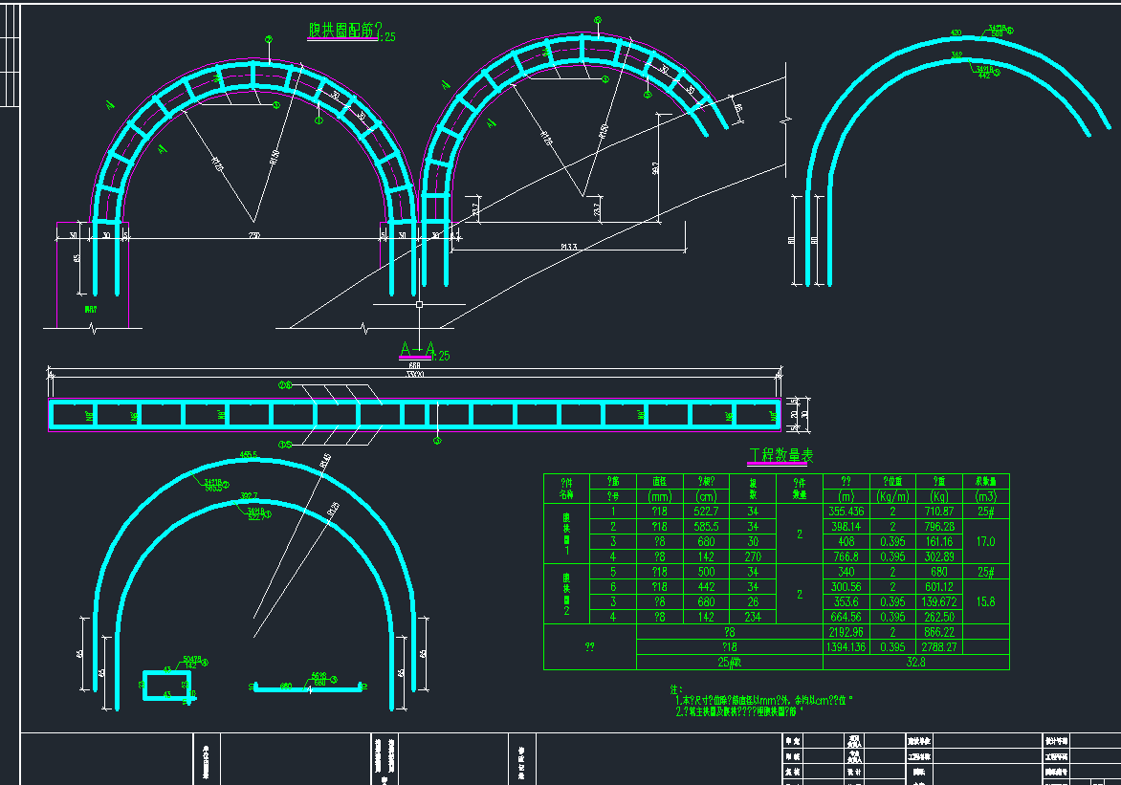Select the (m3) header cell
The width and height of the screenshot is (1121, 785).
pyautogui.click(x=986, y=496)
